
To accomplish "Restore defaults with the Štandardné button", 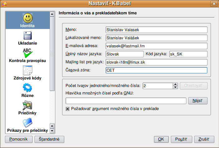I will [x=49, y=139].
